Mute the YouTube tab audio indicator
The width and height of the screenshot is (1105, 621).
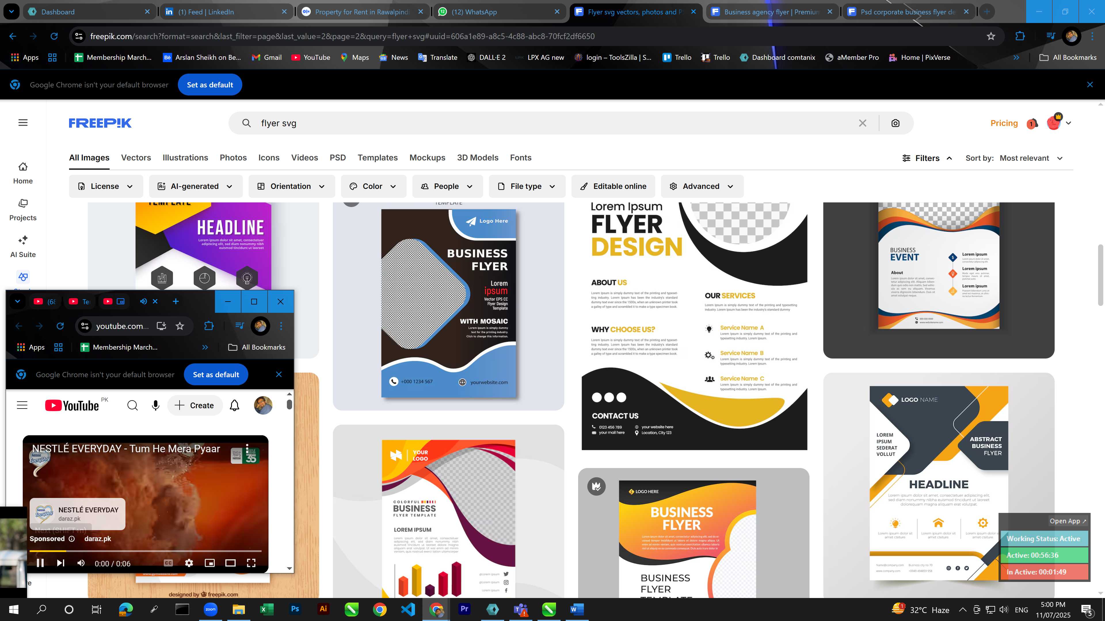point(143,302)
